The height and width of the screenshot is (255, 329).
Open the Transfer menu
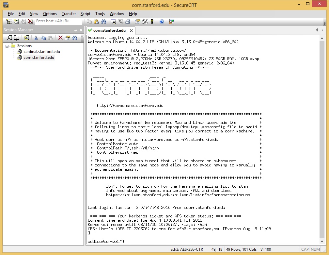pos(69,14)
